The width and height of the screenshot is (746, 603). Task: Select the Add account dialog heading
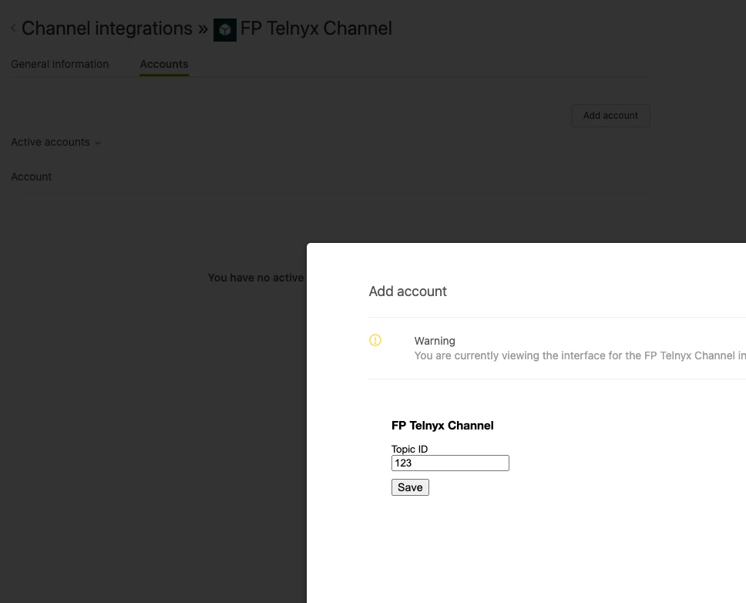pos(408,291)
